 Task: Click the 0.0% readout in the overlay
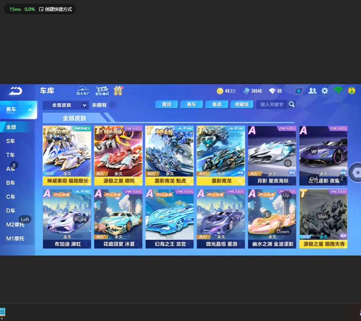coord(30,9)
